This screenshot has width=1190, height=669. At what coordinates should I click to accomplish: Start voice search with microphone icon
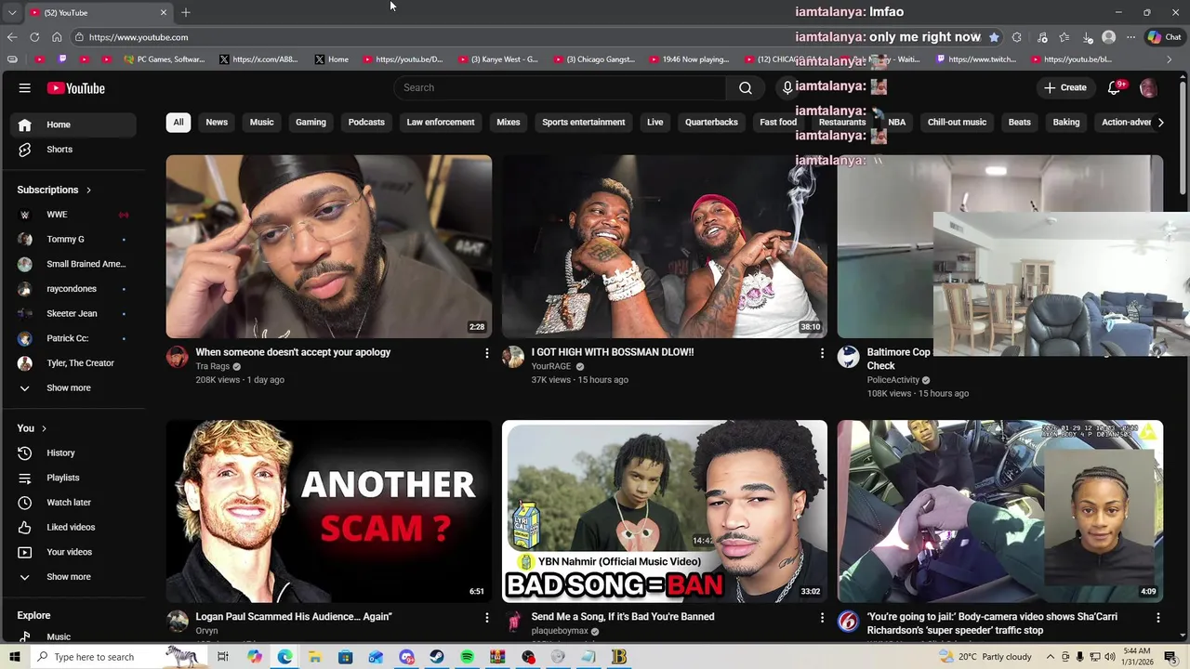pyautogui.click(x=787, y=87)
